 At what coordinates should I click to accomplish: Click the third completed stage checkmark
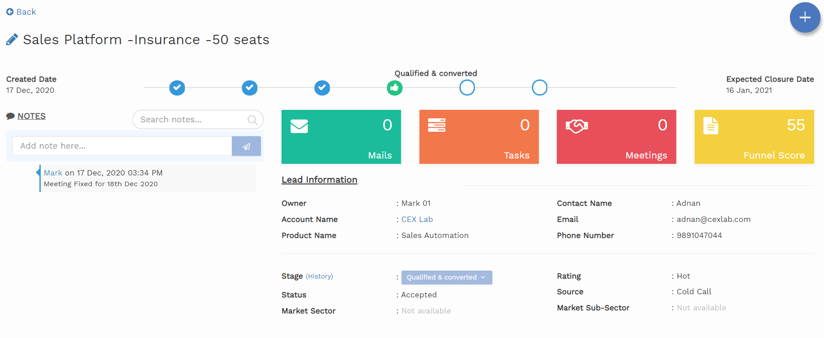pos(322,88)
